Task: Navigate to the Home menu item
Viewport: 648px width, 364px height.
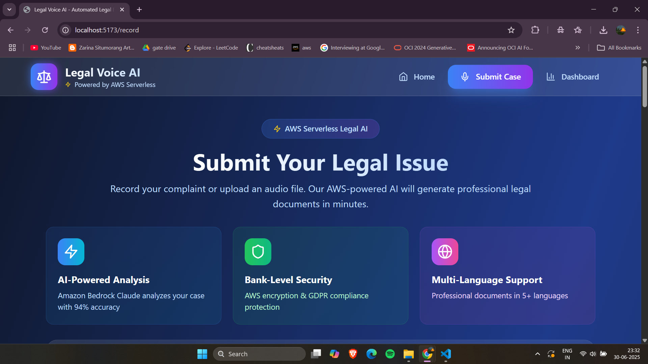Action: coord(417,77)
